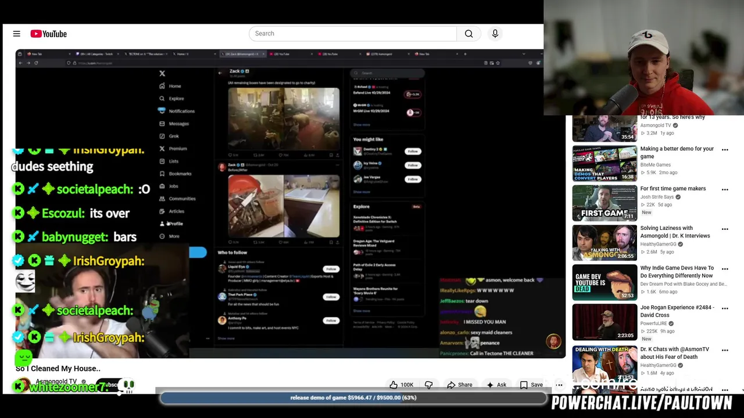The width and height of the screenshot is (744, 418).
Task: Open more actions ellipsis beside Save
Action: [559, 384]
